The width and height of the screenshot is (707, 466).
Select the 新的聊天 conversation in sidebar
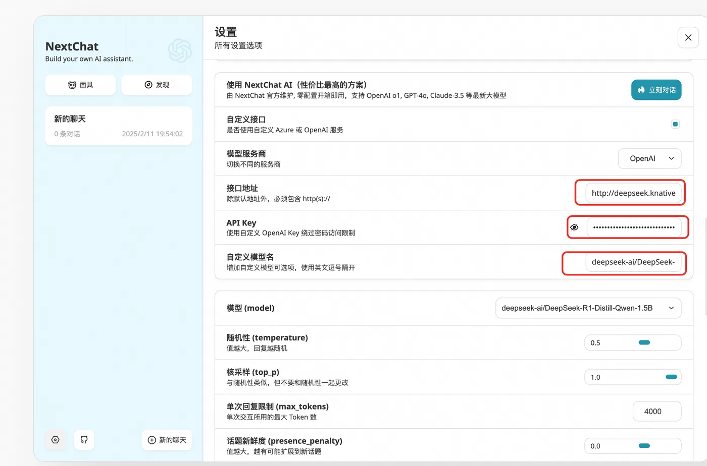click(118, 126)
